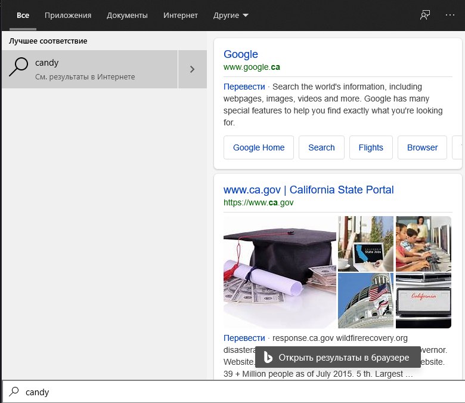Image resolution: width=465 pixels, height=403 pixels.
Task: Expand the candy result arrow
Action: [x=193, y=69]
